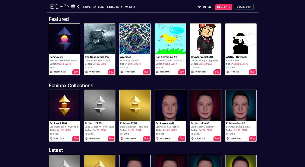Buy the Echinox 22 NFT

[x=76, y=72]
